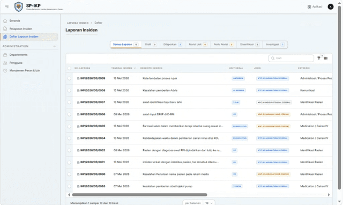Open the user avatar menu
This screenshot has width=343, height=205.
coord(331,7)
